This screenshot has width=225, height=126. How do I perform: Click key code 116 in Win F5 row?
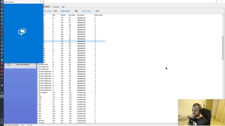pyautogui.click(x=70, y=104)
